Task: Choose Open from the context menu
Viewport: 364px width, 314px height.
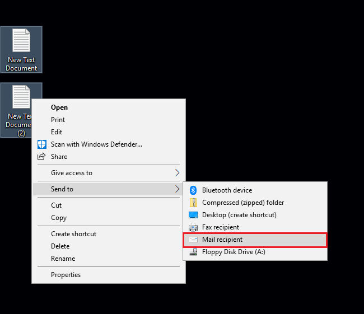Action: pyautogui.click(x=109, y=107)
